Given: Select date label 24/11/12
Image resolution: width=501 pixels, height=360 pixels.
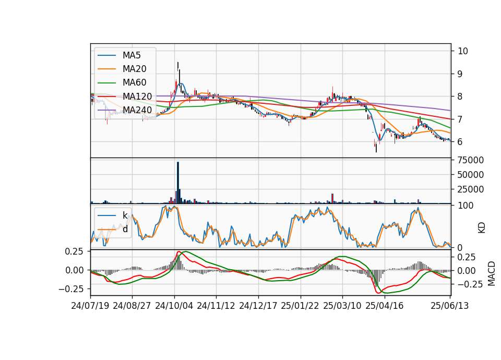Looking at the screenshot, I should click(216, 306).
